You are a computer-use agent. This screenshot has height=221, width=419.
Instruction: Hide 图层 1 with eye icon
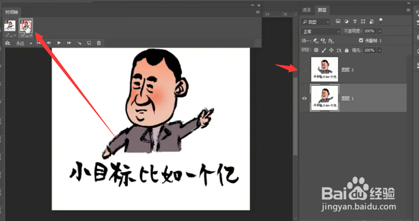[304, 98]
